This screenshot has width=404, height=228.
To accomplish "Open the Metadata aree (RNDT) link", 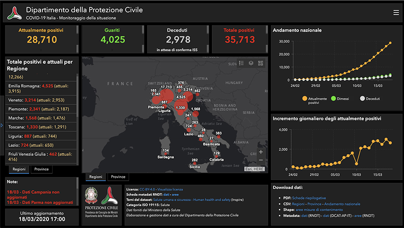I will (x=357, y=216).
